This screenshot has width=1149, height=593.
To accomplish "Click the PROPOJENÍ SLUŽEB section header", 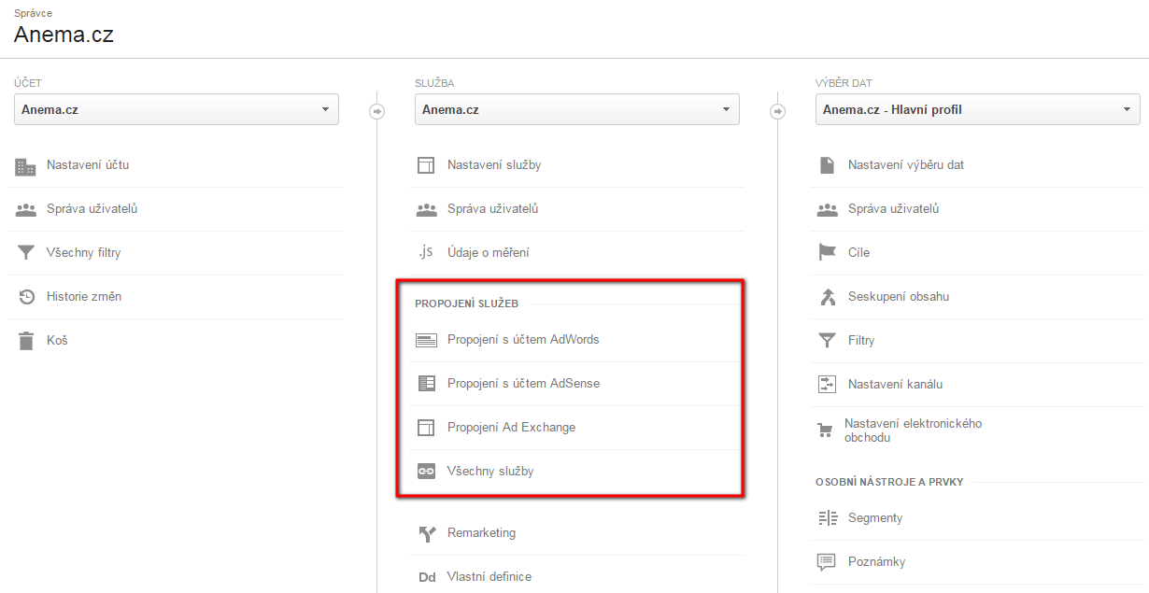I will tap(466, 304).
